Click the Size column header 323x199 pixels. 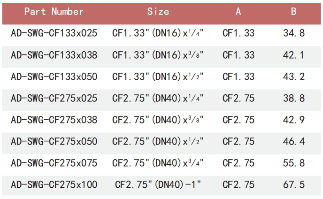click(158, 12)
